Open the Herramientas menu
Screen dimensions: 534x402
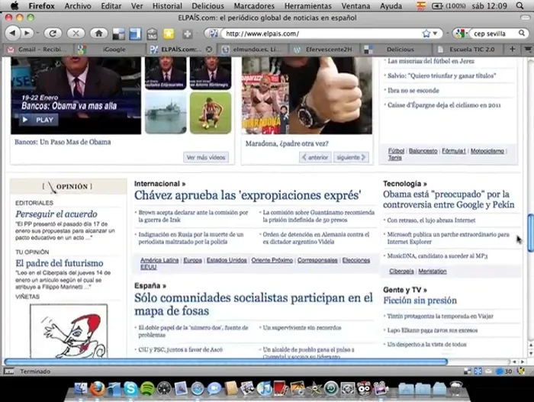(x=308, y=6)
